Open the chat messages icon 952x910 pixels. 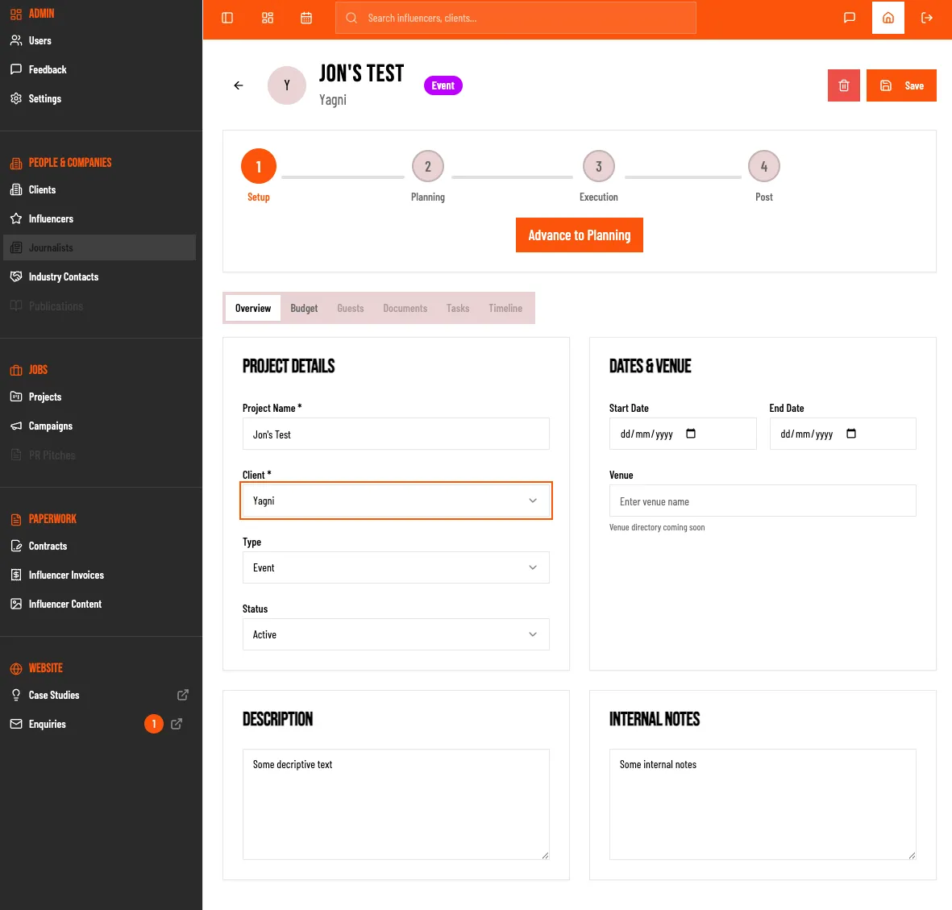849,17
